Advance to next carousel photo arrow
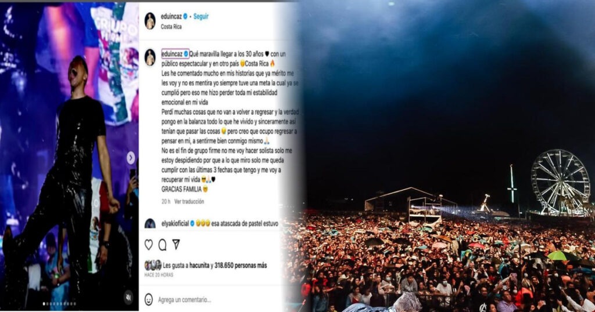Image resolution: width=595 pixels, height=312 pixels. [131, 158]
